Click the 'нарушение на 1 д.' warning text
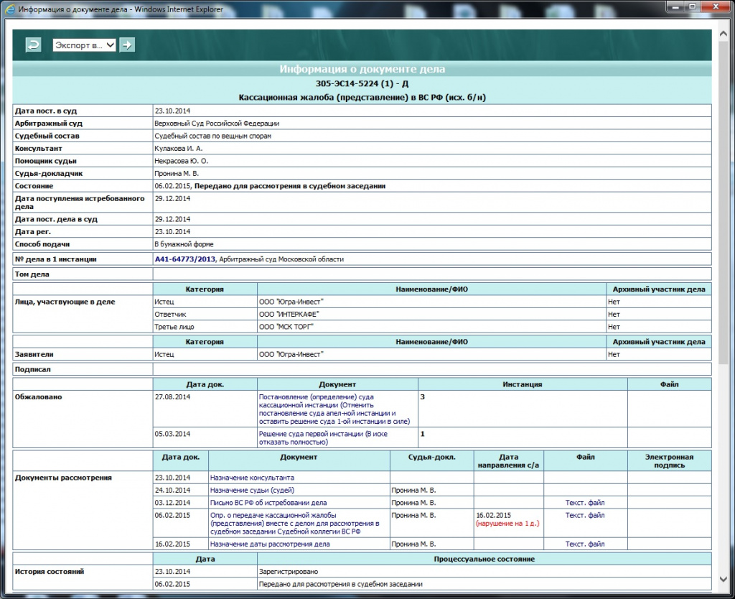735x599 pixels. click(x=507, y=524)
